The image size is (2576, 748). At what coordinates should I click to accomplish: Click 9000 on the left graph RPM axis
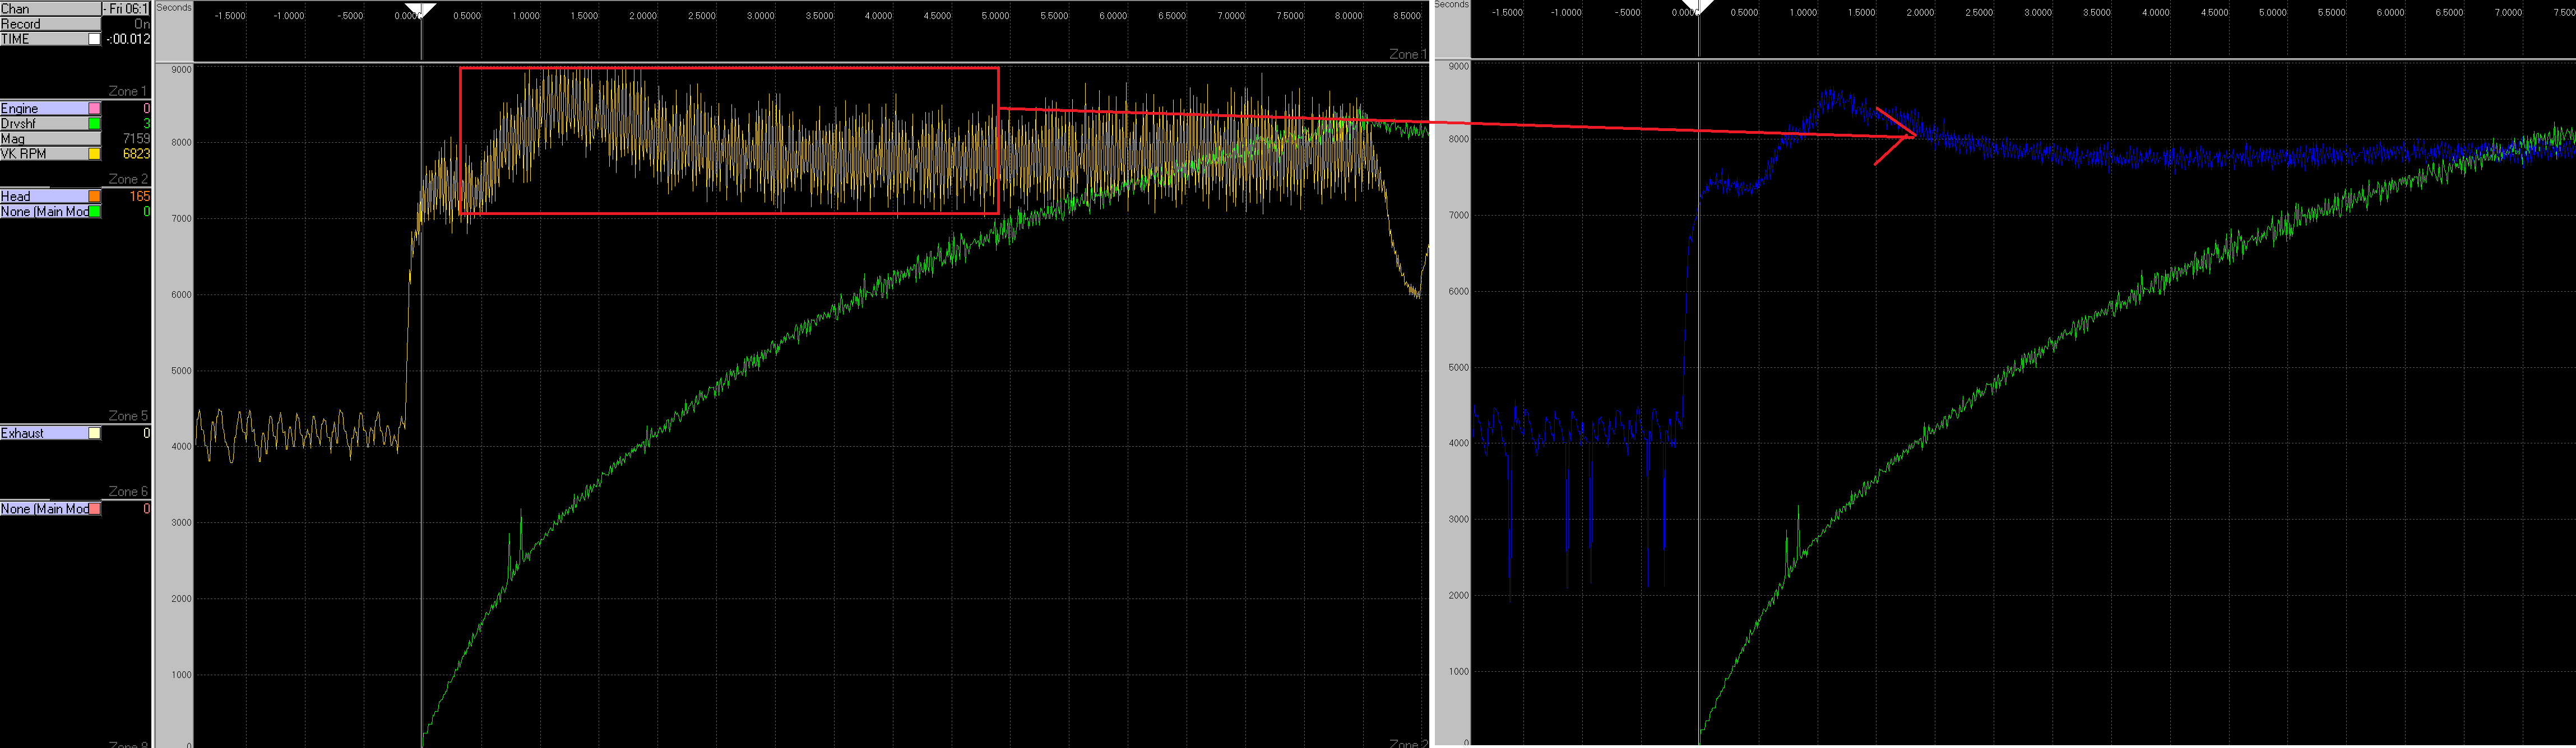pos(181,70)
